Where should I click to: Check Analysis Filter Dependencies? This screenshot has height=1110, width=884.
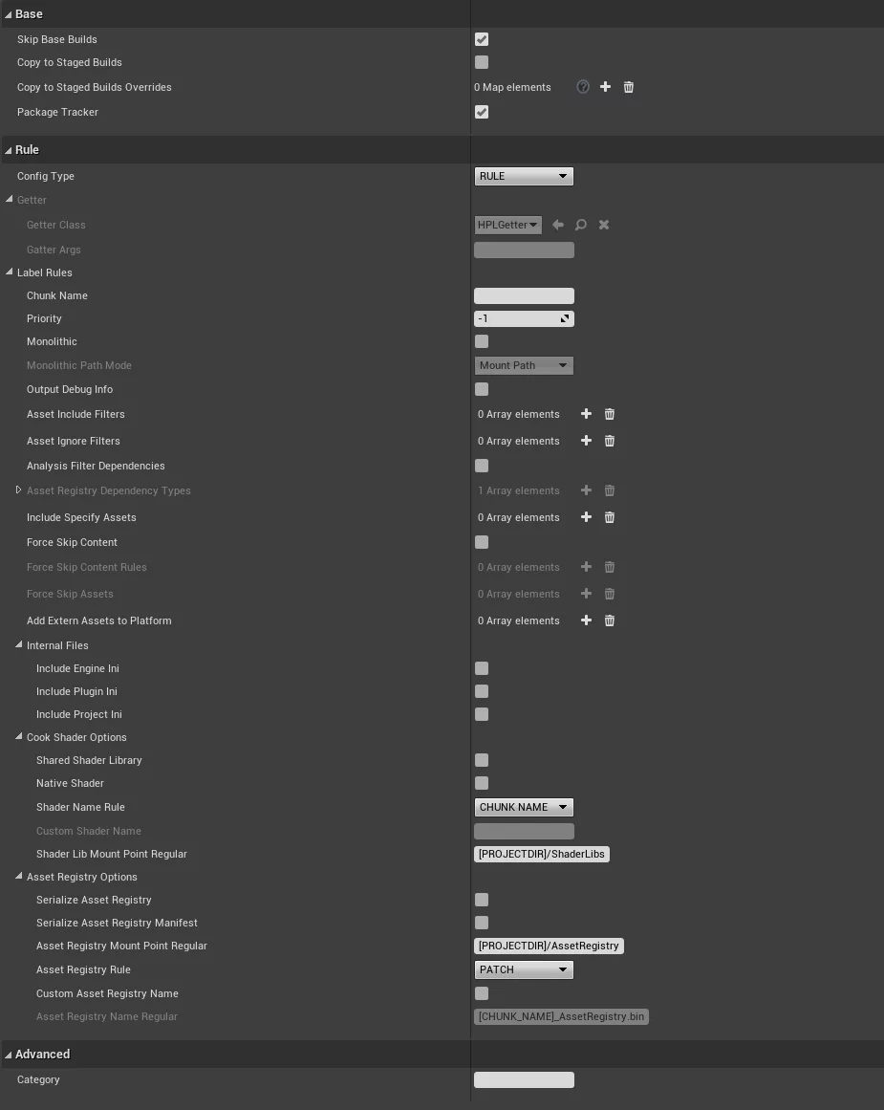click(482, 465)
